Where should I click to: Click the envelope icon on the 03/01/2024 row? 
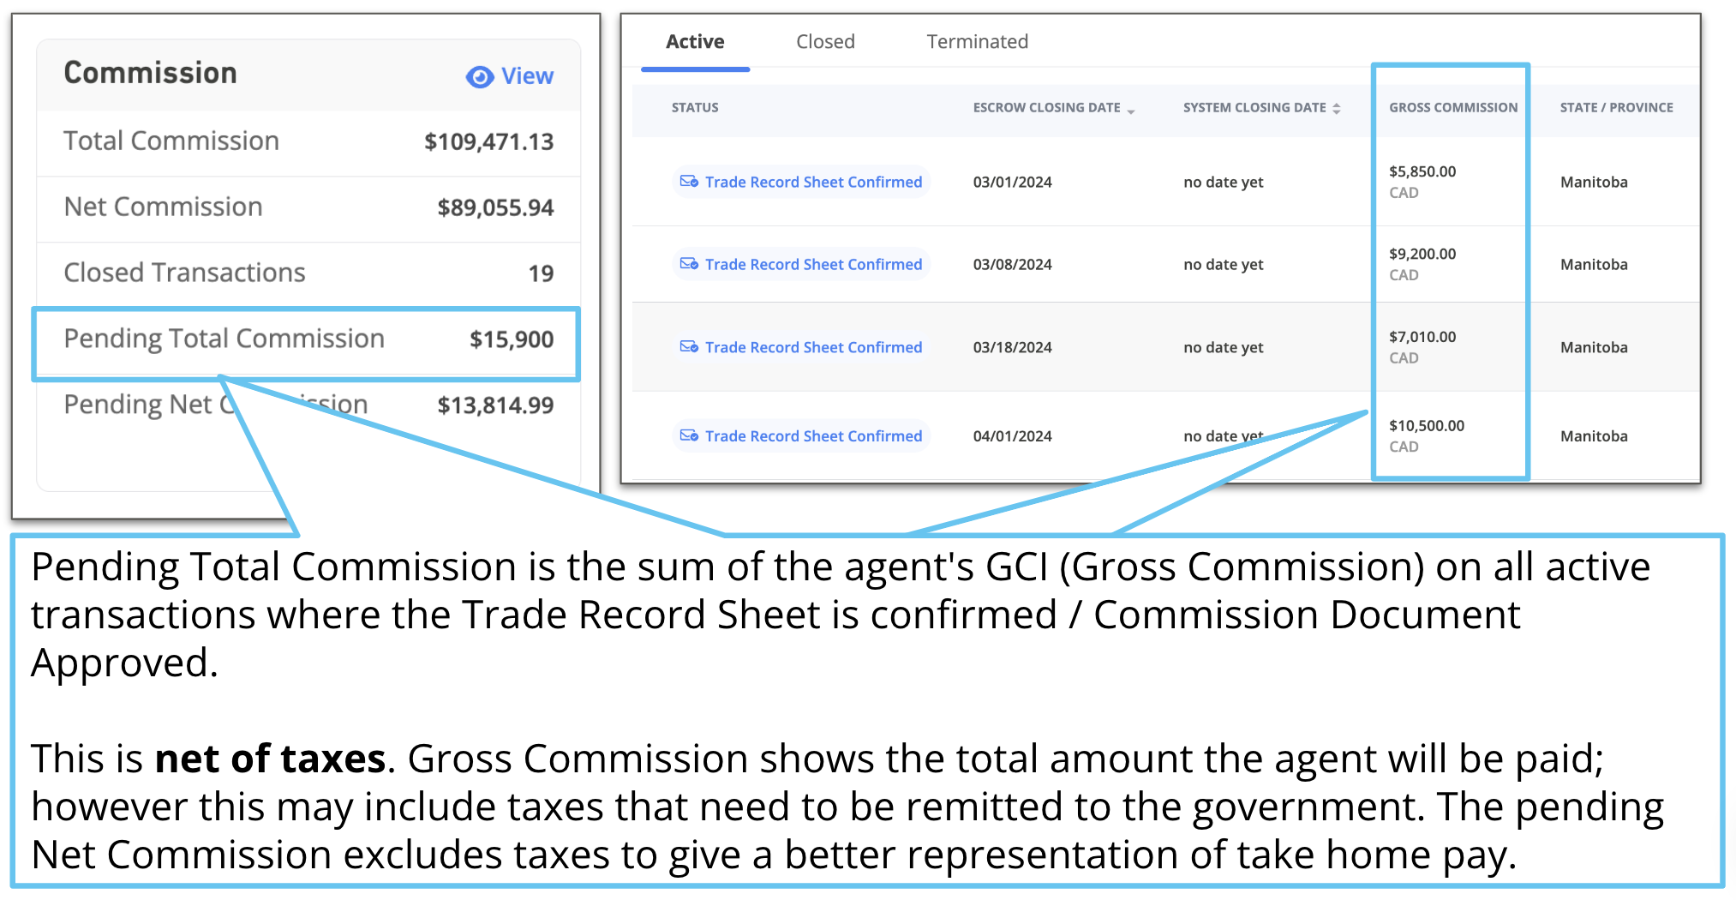pyautogui.click(x=688, y=181)
